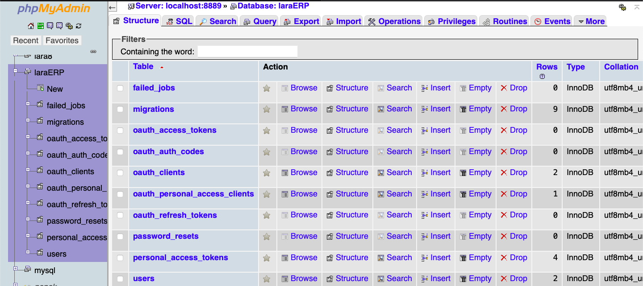Open page settings gear at top right
Viewport: 643px width, 286px height.
[x=622, y=7]
